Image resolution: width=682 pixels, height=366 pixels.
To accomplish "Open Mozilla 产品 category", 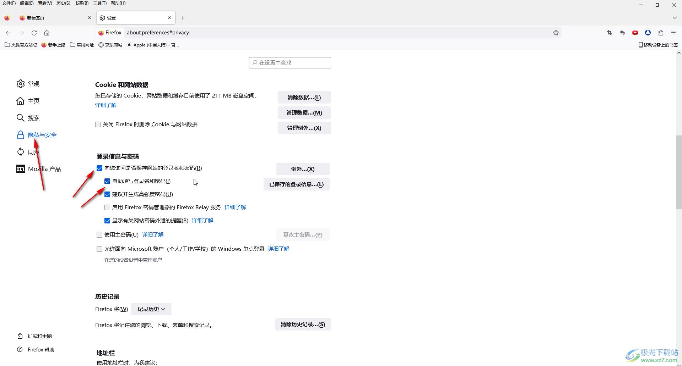I will [x=39, y=169].
